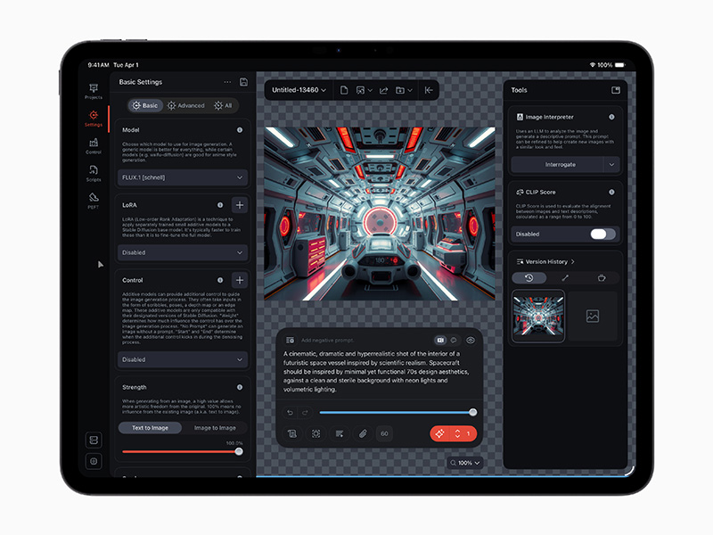
Task: Select Image to Image strength mode
Action: tap(215, 428)
